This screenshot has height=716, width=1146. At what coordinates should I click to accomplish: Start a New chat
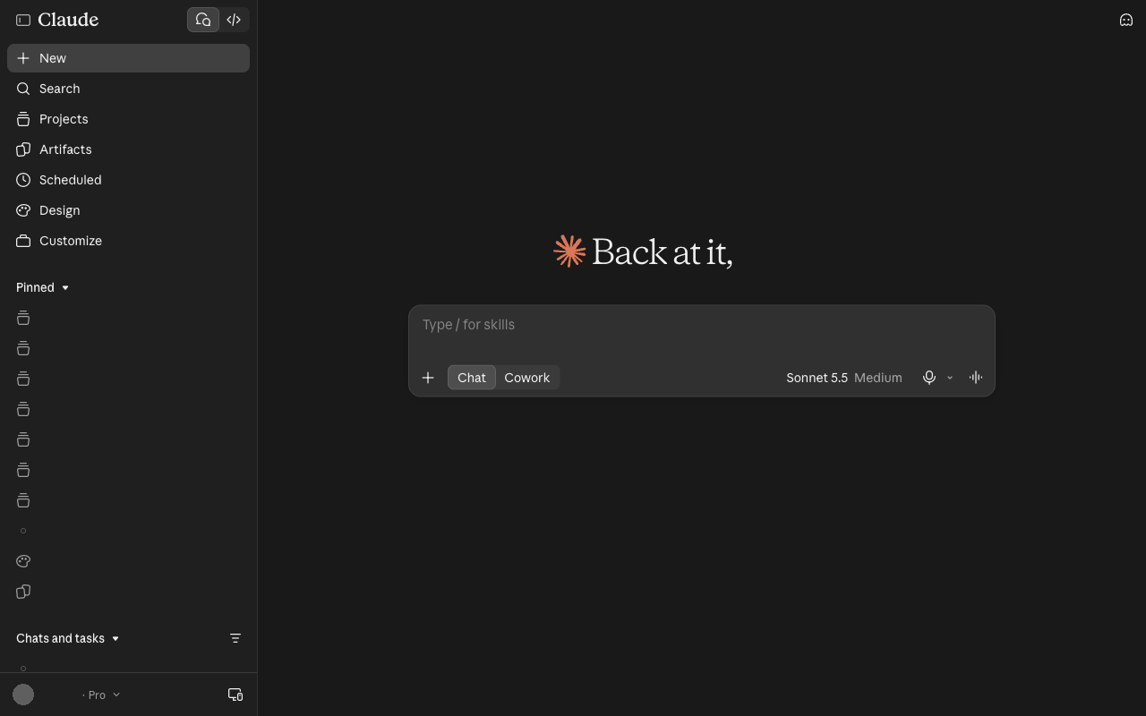point(128,58)
